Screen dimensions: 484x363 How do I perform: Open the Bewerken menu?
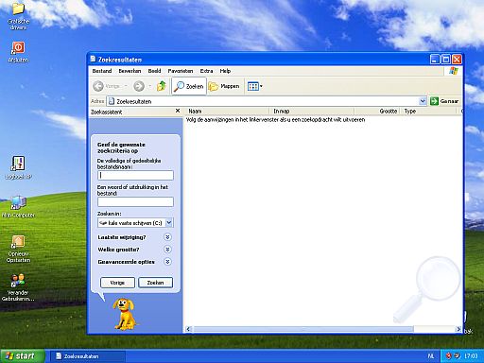[x=130, y=71]
